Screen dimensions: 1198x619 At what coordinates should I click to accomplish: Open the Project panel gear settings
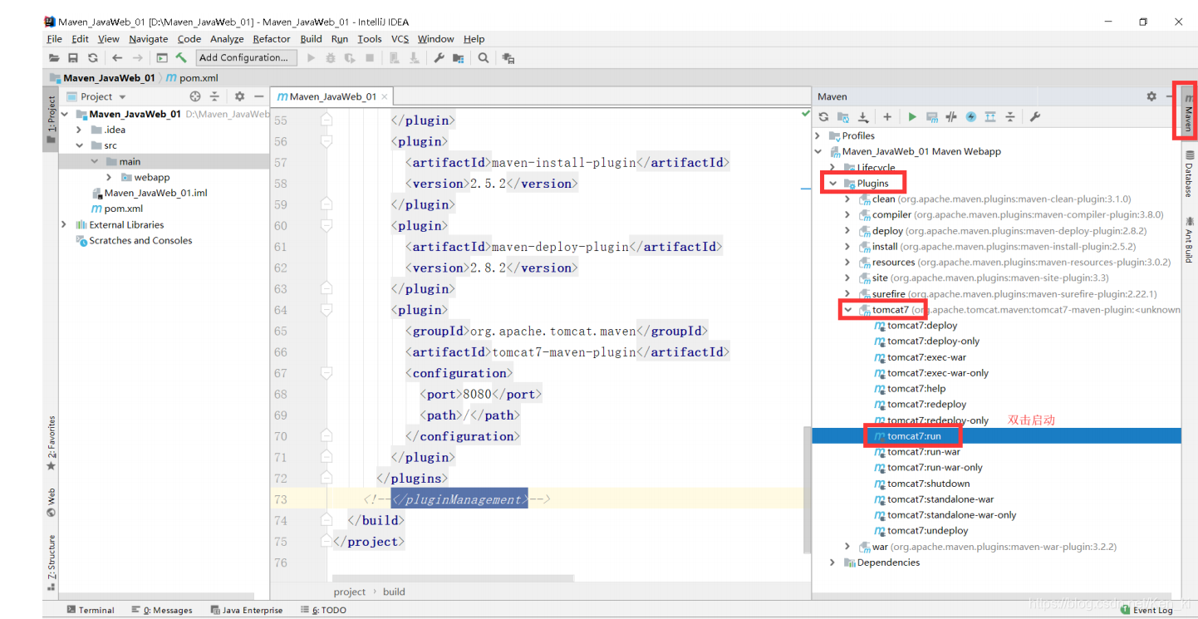pos(239,96)
